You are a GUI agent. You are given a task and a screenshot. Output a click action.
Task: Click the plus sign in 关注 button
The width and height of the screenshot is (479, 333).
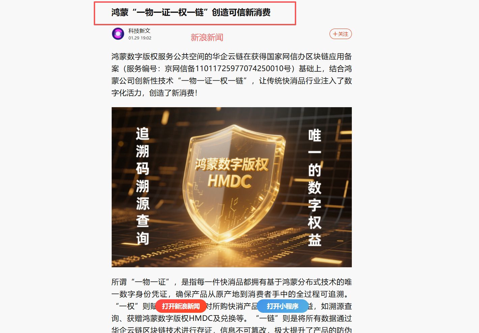coord(335,34)
